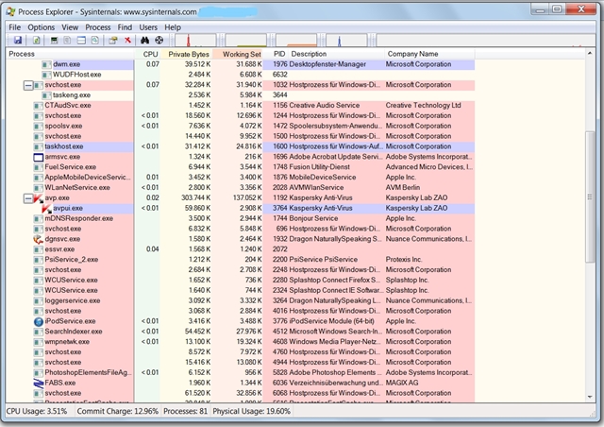Sort by the PID column header
Screen dimensions: 604x427
tap(276, 54)
